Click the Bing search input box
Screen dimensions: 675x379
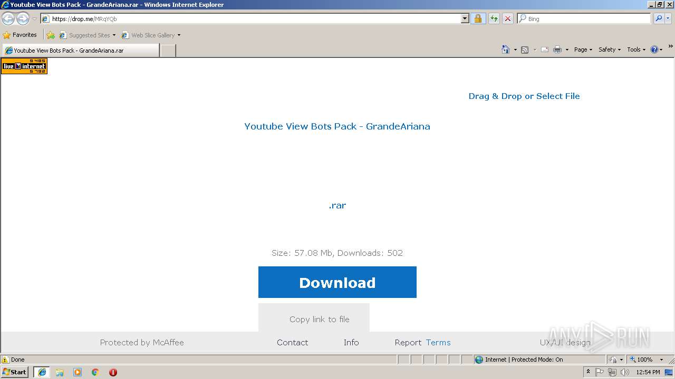pos(584,18)
